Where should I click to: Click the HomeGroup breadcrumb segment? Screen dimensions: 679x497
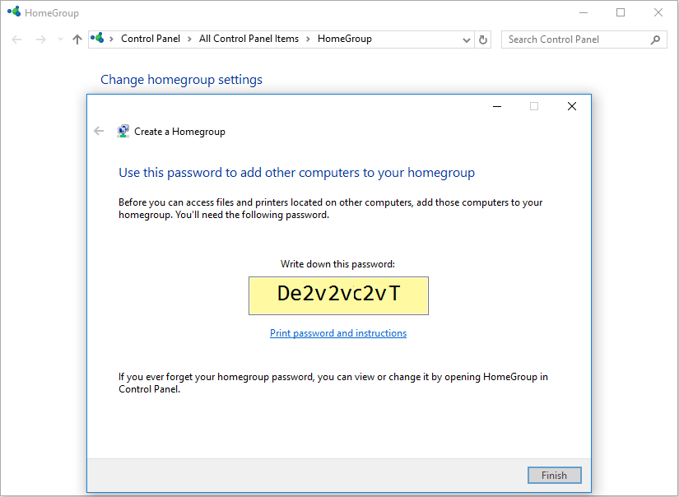click(344, 39)
